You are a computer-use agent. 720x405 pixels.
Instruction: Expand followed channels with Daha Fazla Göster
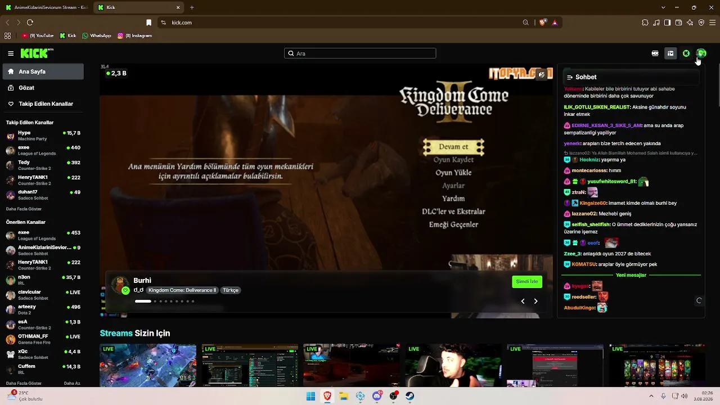pyautogui.click(x=24, y=209)
